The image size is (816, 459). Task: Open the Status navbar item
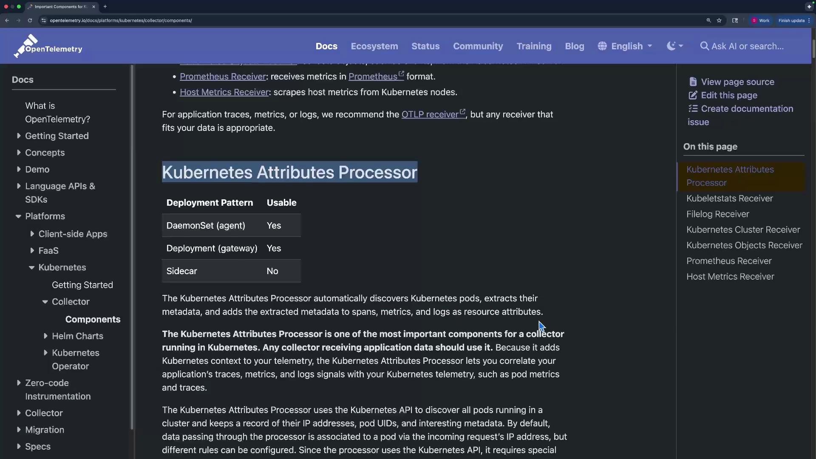tap(425, 46)
